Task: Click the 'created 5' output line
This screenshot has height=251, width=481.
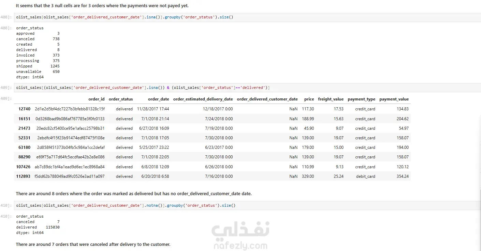Action: click(x=38, y=44)
